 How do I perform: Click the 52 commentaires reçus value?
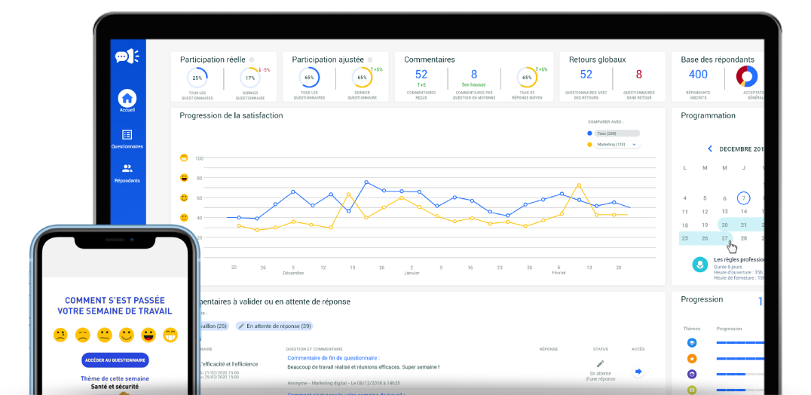click(x=421, y=75)
